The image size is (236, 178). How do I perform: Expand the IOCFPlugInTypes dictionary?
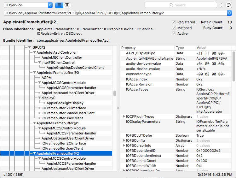click(x=124, y=116)
